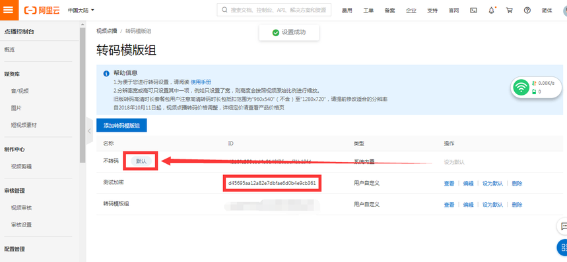Click 设为默认 for 测试加密
The height and width of the screenshot is (262, 567).
click(x=492, y=184)
